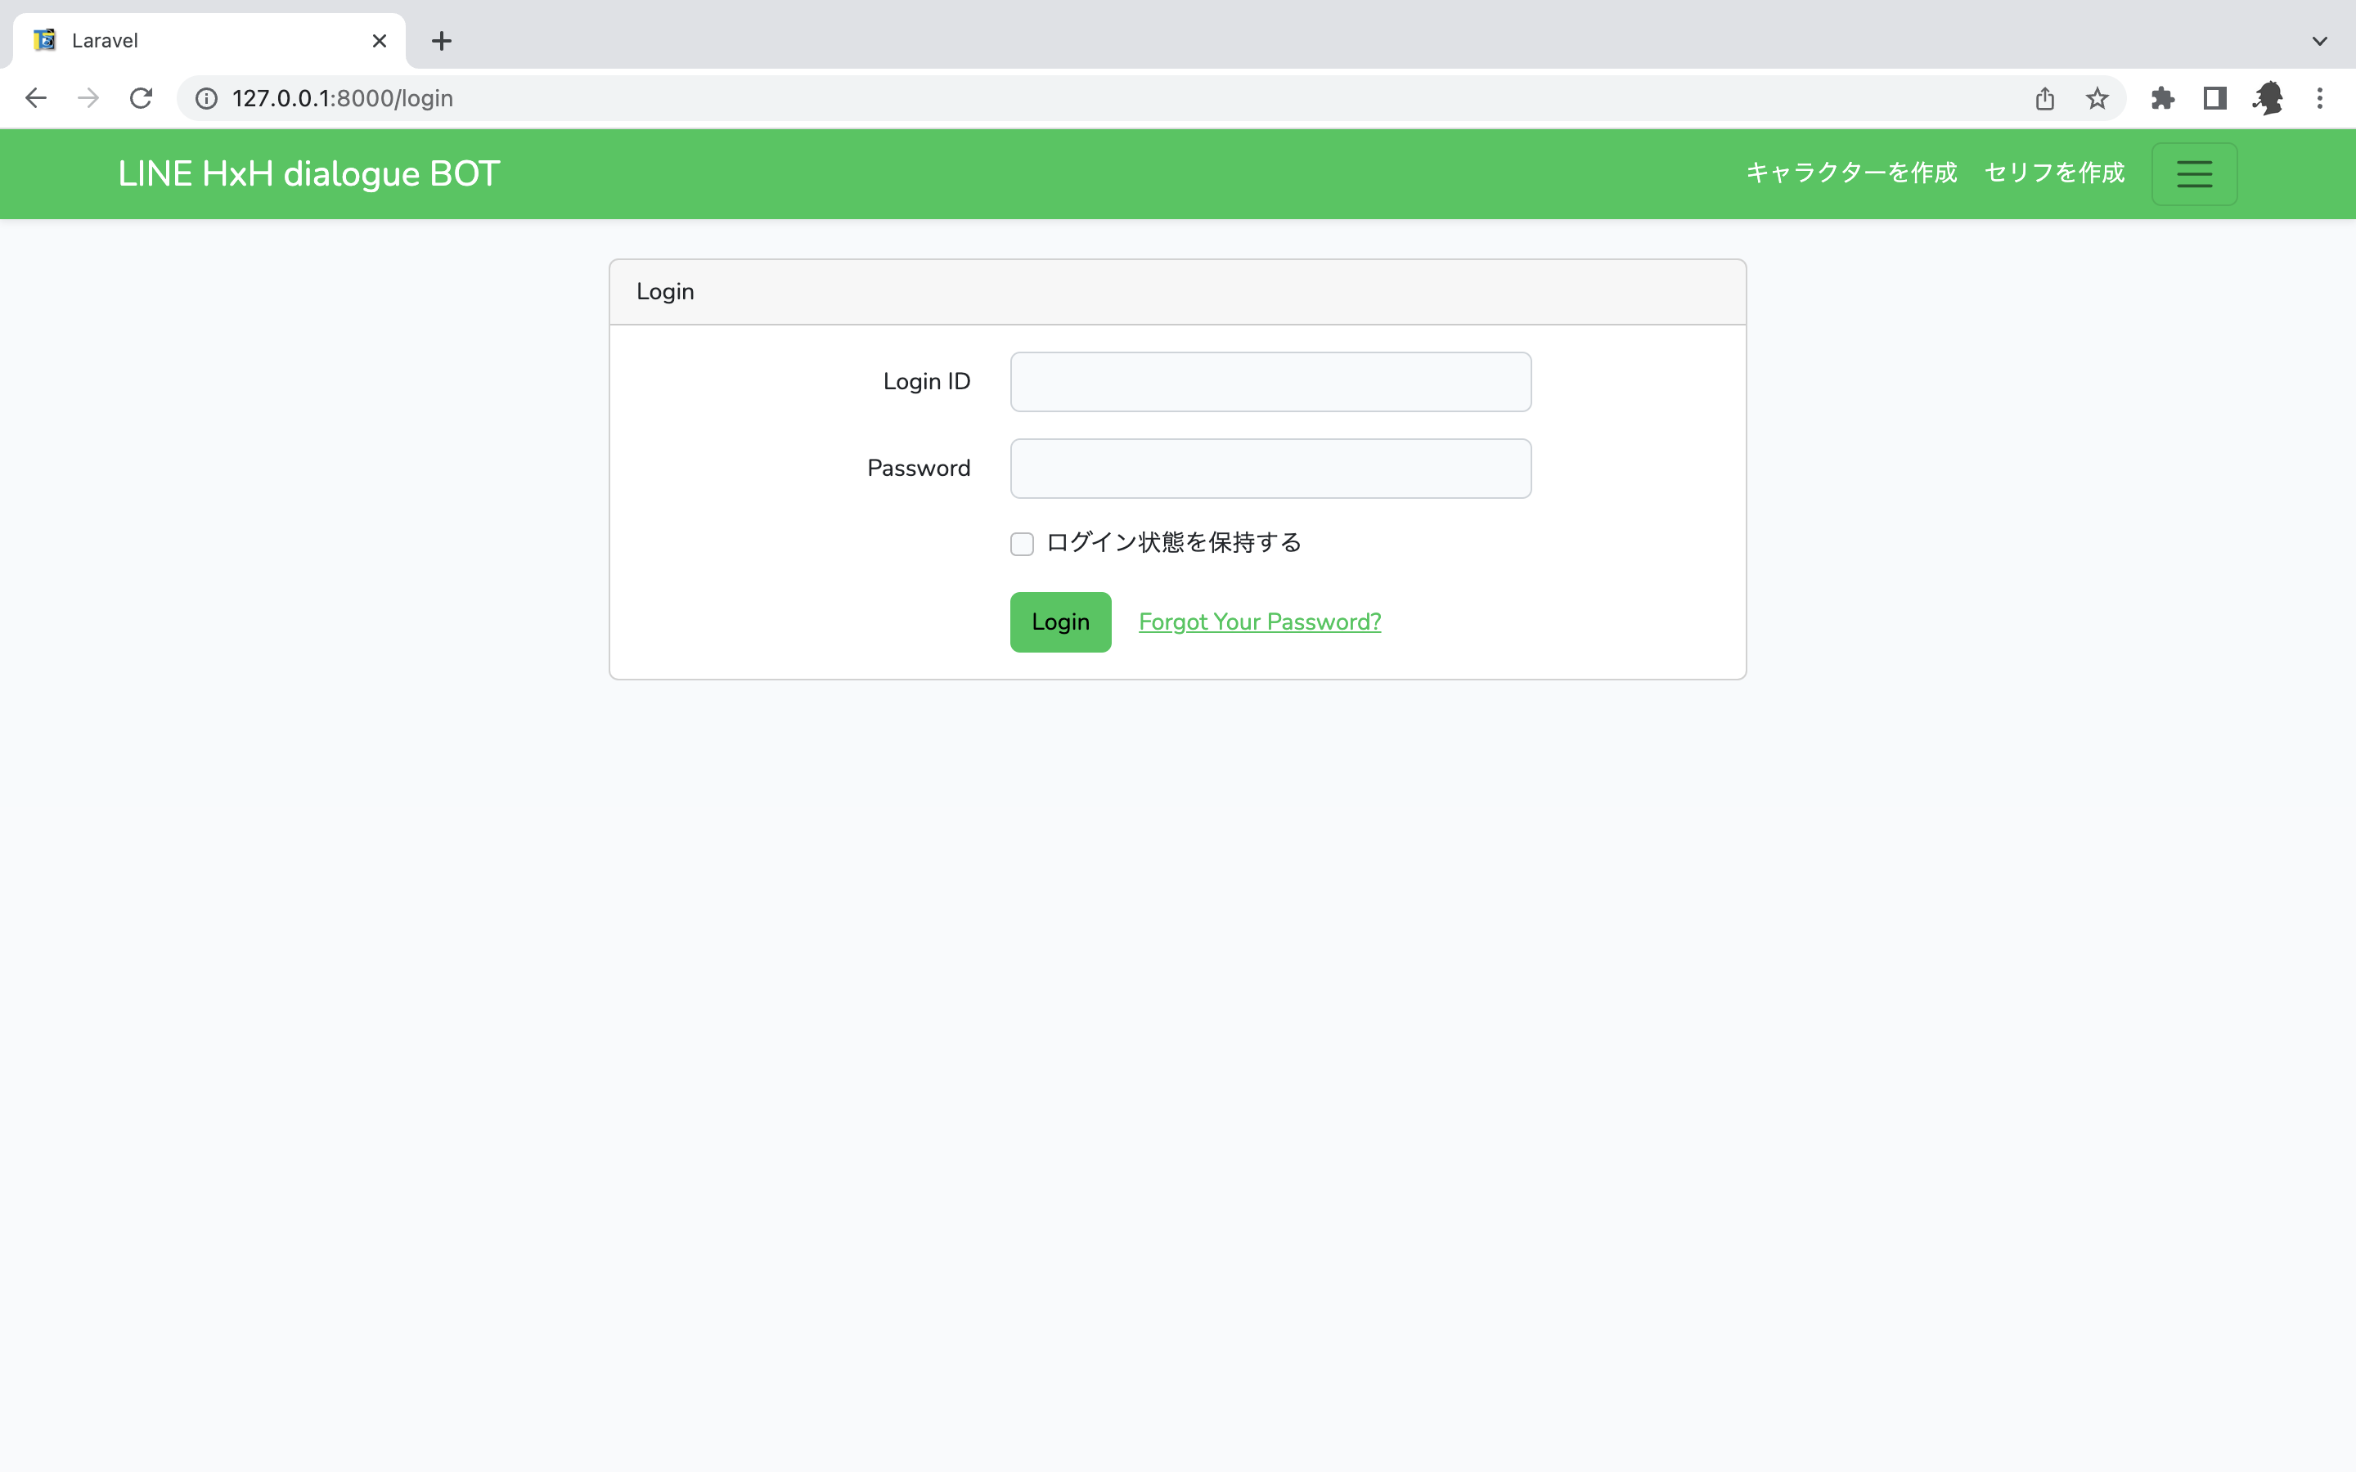Click the tab strip chevron at top right
The height and width of the screenshot is (1472, 2356).
coord(2319,40)
